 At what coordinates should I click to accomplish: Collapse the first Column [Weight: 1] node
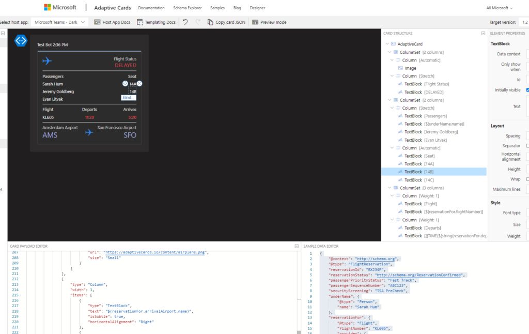(x=392, y=195)
